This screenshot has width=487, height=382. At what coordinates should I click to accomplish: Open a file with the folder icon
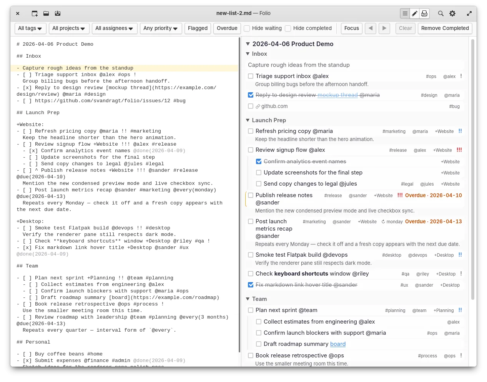tap(46, 13)
